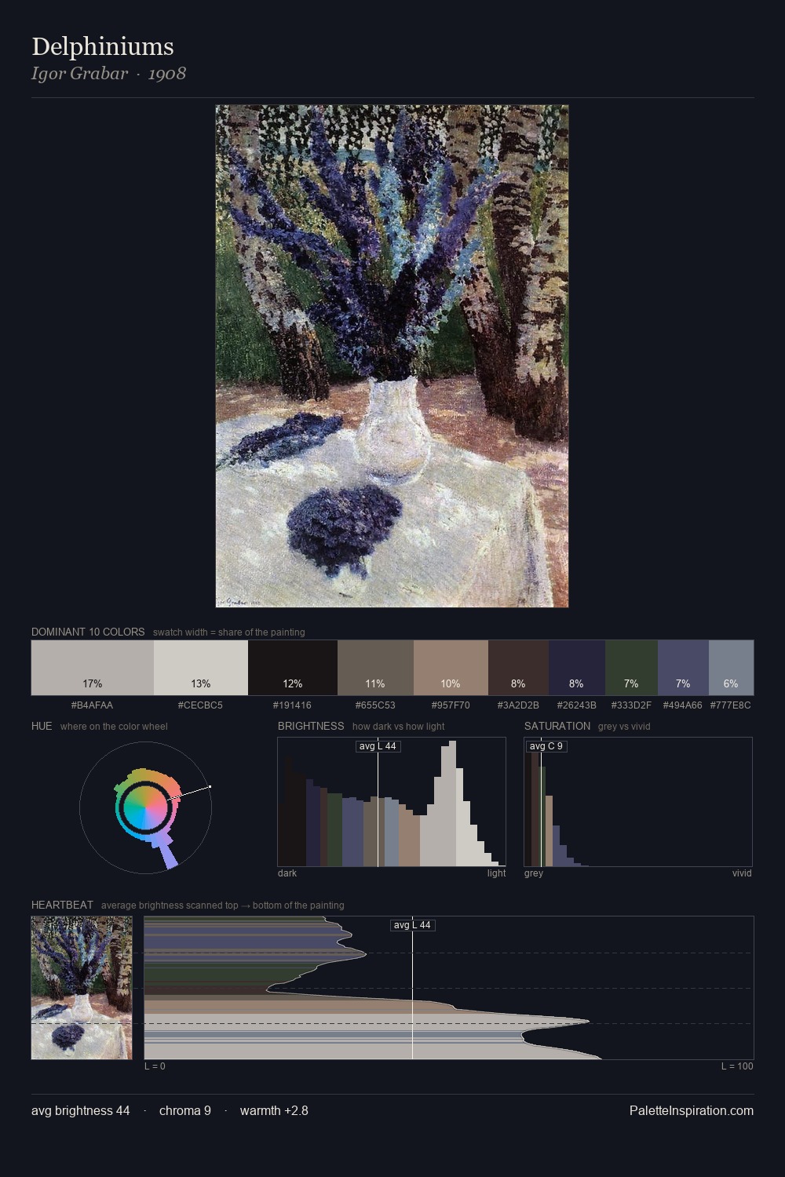The width and height of the screenshot is (785, 1177).
Task: Click the small heartbeat painting thumbnail
Action: (x=82, y=988)
